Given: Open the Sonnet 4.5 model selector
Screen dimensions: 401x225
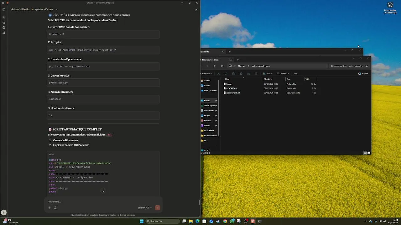Looking at the screenshot, I should [x=145, y=208].
